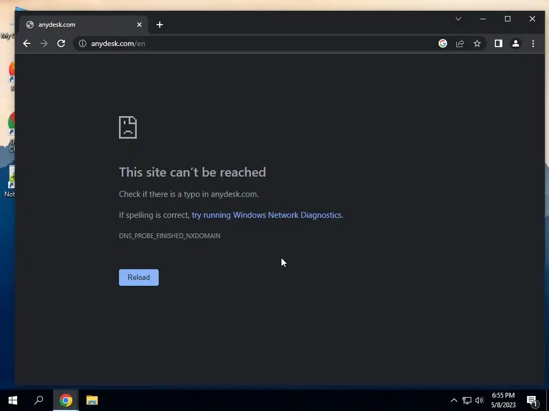Open File Explorer from taskbar
The image size is (549, 411).
[92, 400]
